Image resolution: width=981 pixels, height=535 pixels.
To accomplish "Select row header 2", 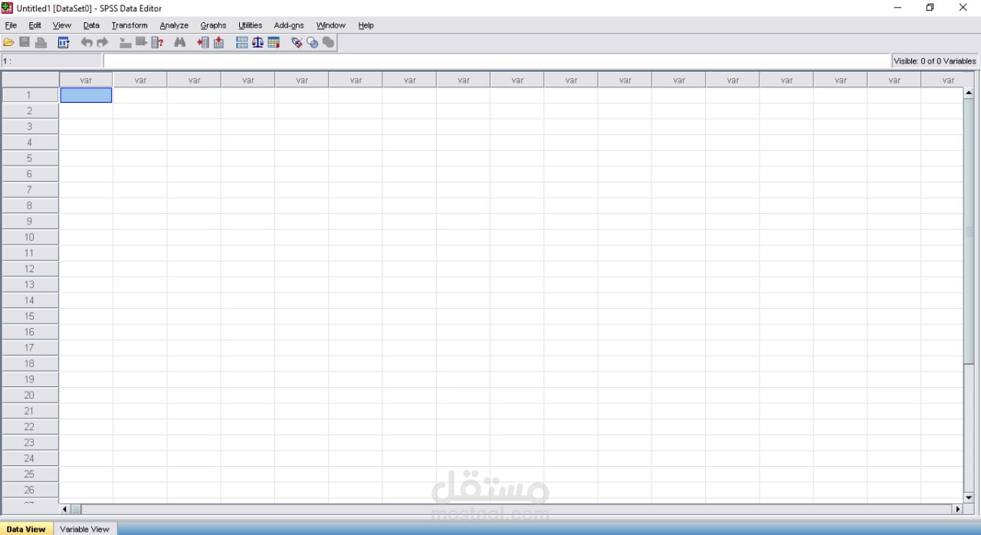I will [30, 111].
